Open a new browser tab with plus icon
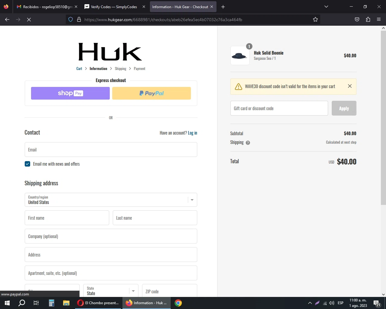Screen dimensions: 386x309 click(223, 7)
